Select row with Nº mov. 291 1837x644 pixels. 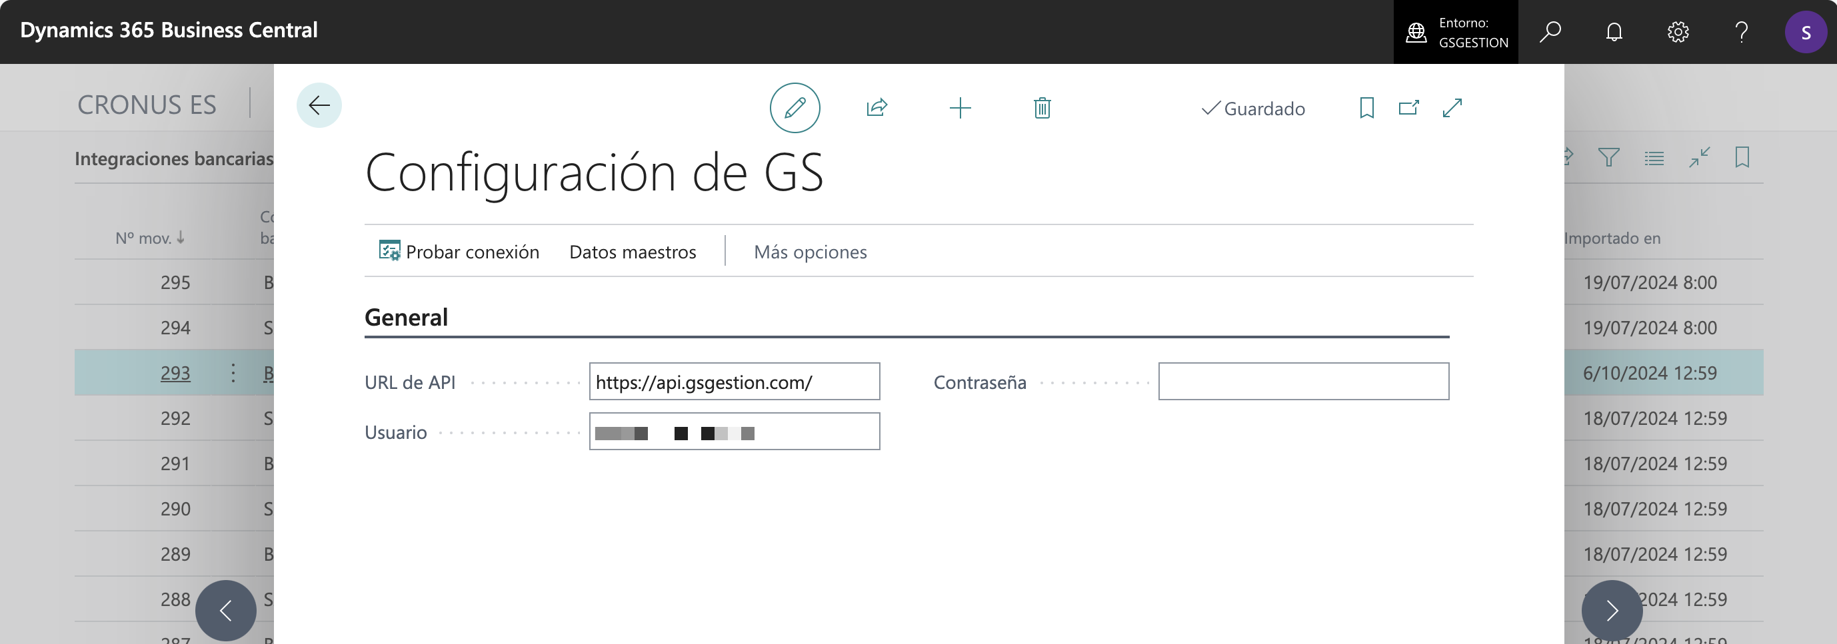pyautogui.click(x=175, y=464)
